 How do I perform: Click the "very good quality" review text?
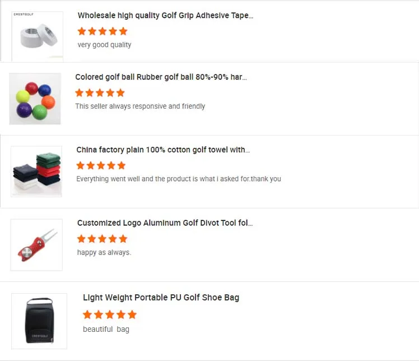[104, 45]
